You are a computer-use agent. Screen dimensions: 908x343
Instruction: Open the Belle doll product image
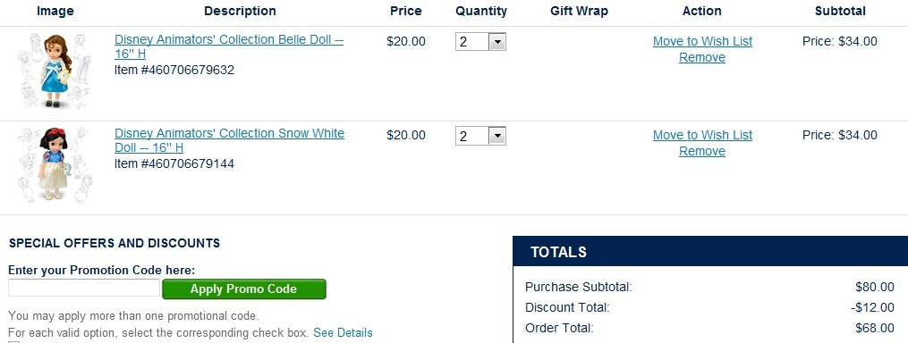pyautogui.click(x=55, y=71)
